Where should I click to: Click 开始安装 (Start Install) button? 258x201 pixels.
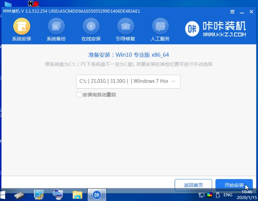(234, 185)
